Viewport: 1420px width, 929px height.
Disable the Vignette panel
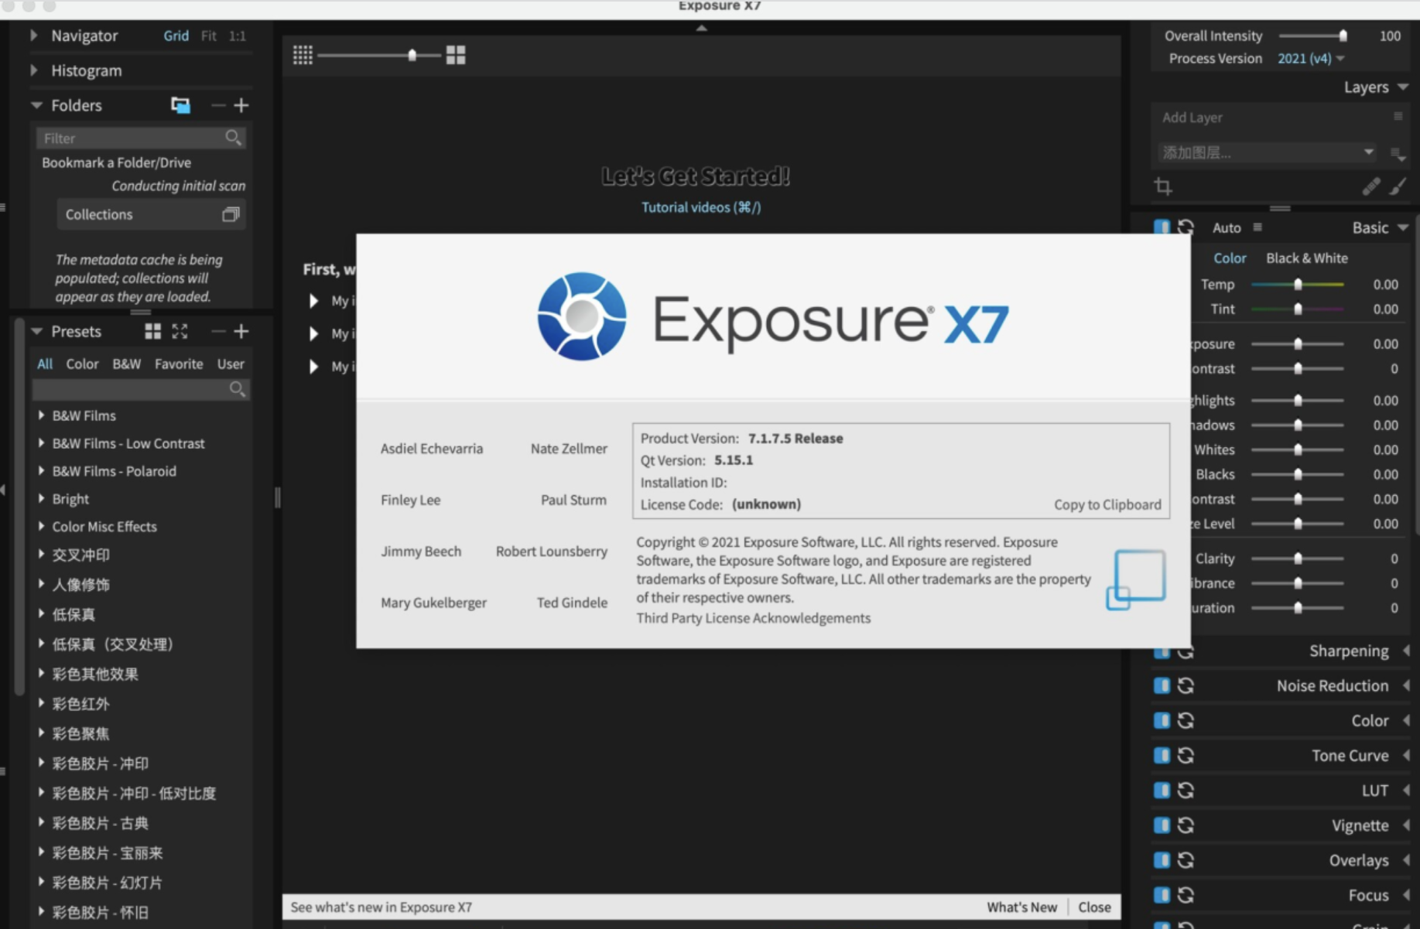(x=1162, y=825)
